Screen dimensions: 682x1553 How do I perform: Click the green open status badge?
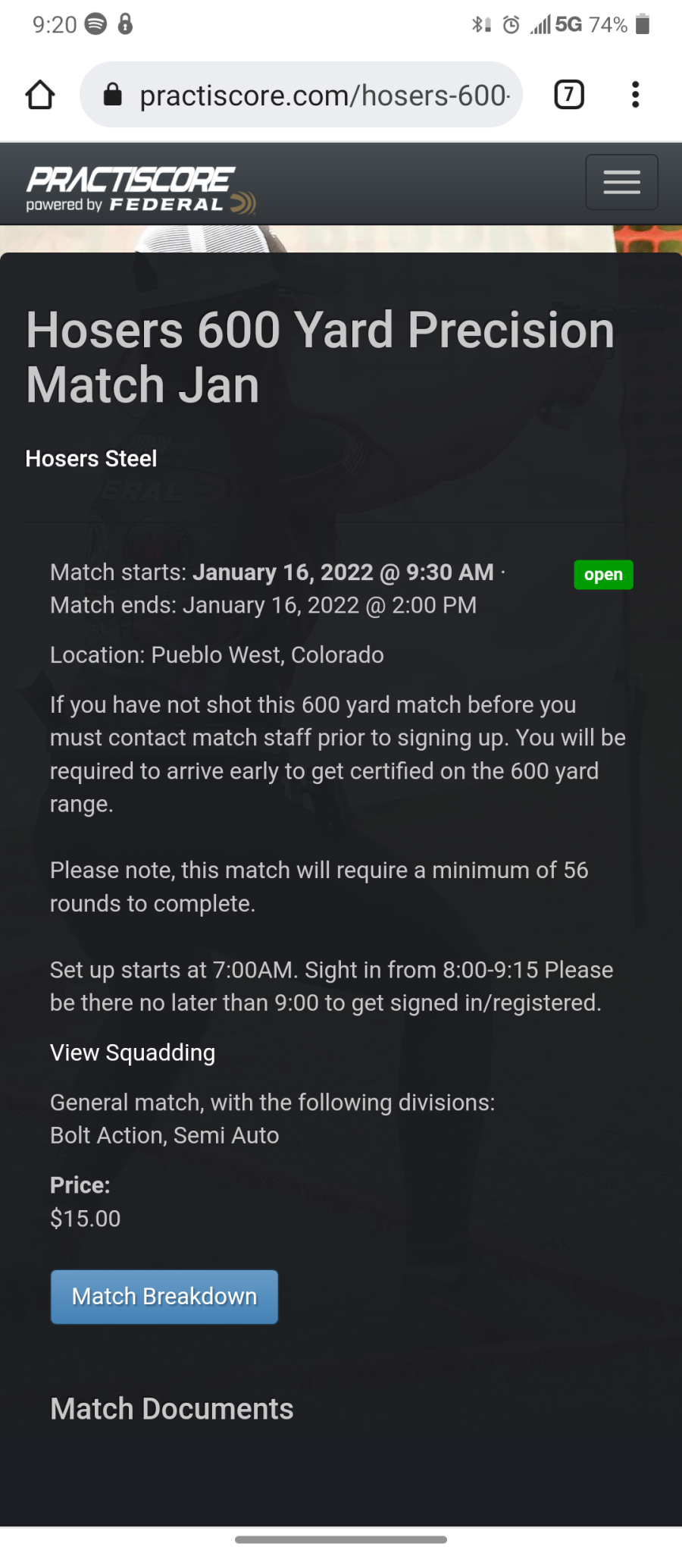603,575
